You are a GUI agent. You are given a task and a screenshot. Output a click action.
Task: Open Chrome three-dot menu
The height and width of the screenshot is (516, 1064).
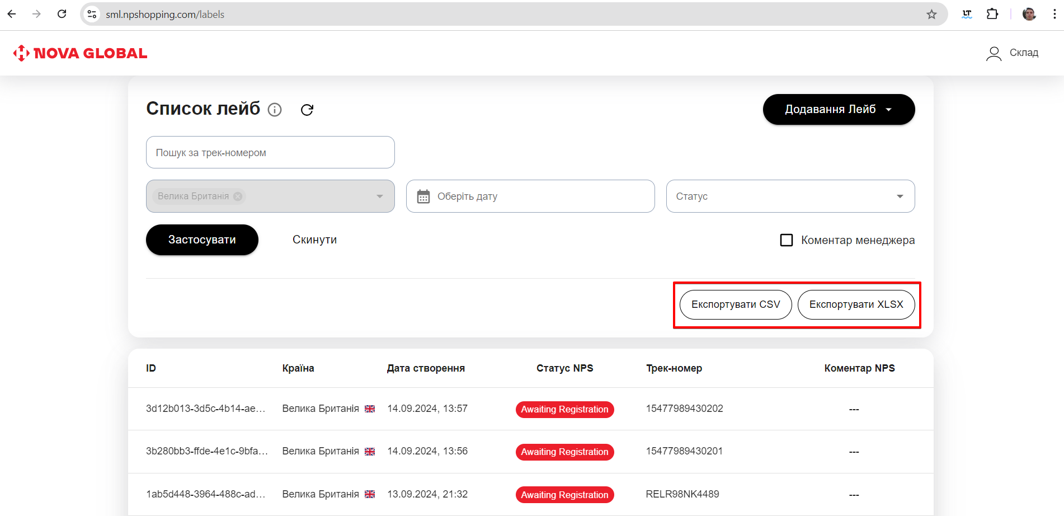tap(1054, 14)
